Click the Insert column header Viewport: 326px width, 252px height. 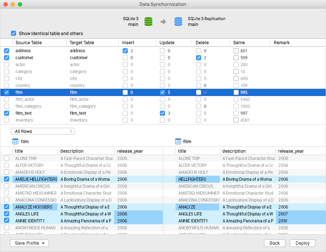(x=137, y=43)
